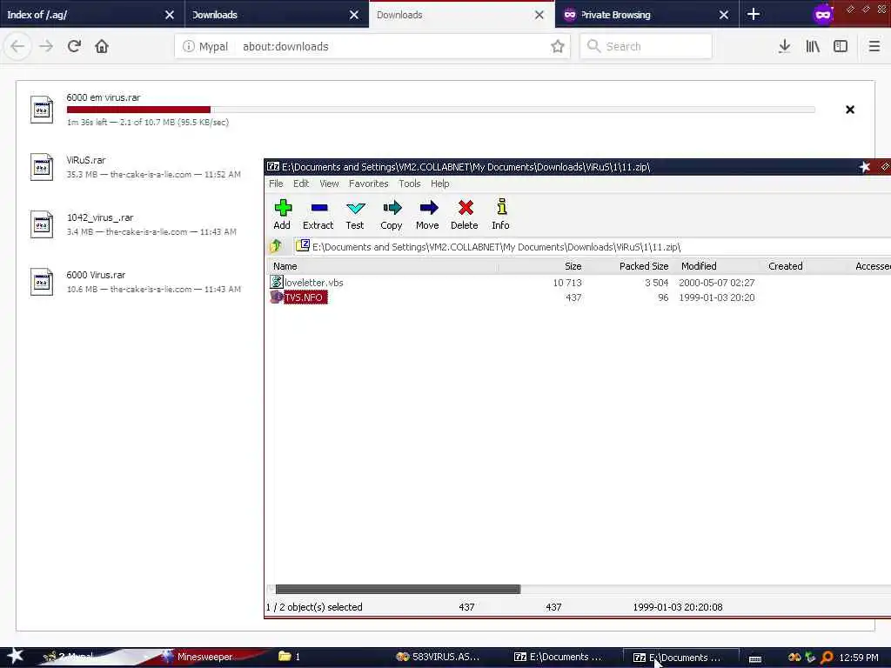
Task: Click the site info icon beside Mypal
Action: (189, 46)
